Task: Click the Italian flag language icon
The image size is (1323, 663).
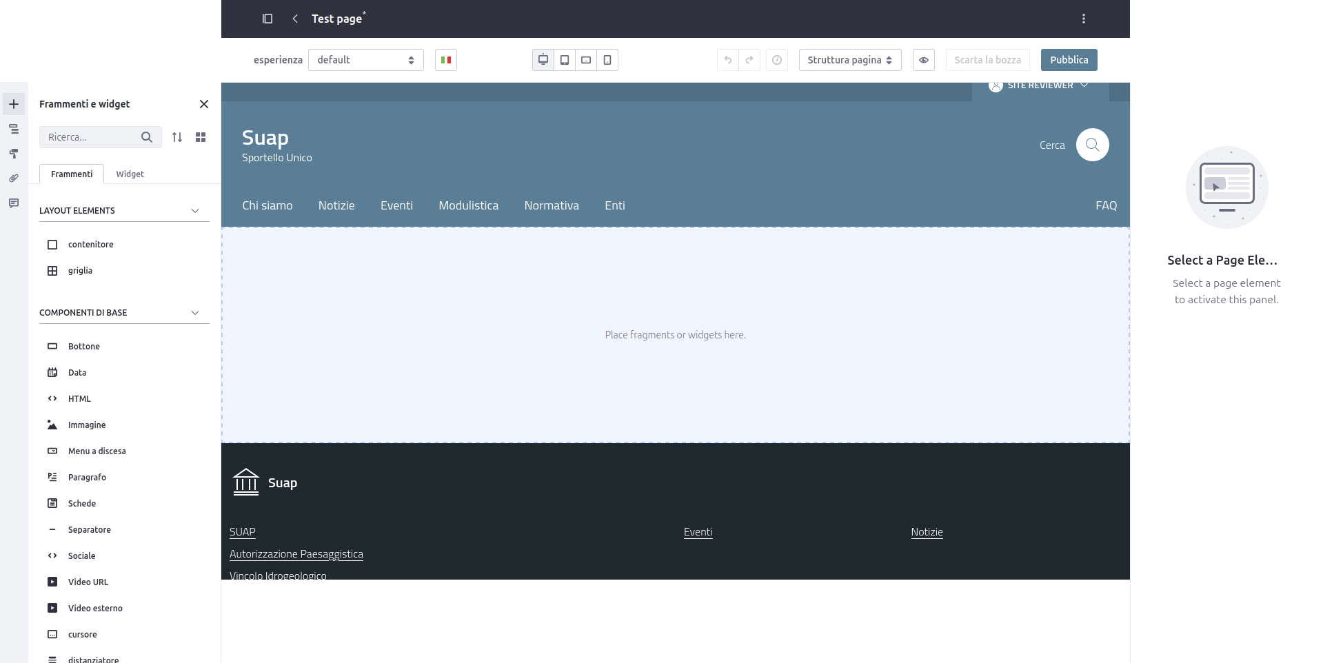Action: coord(446,60)
